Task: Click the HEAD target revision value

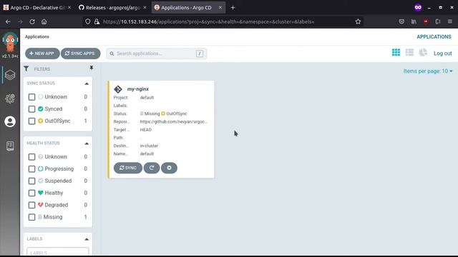Action: point(146,130)
